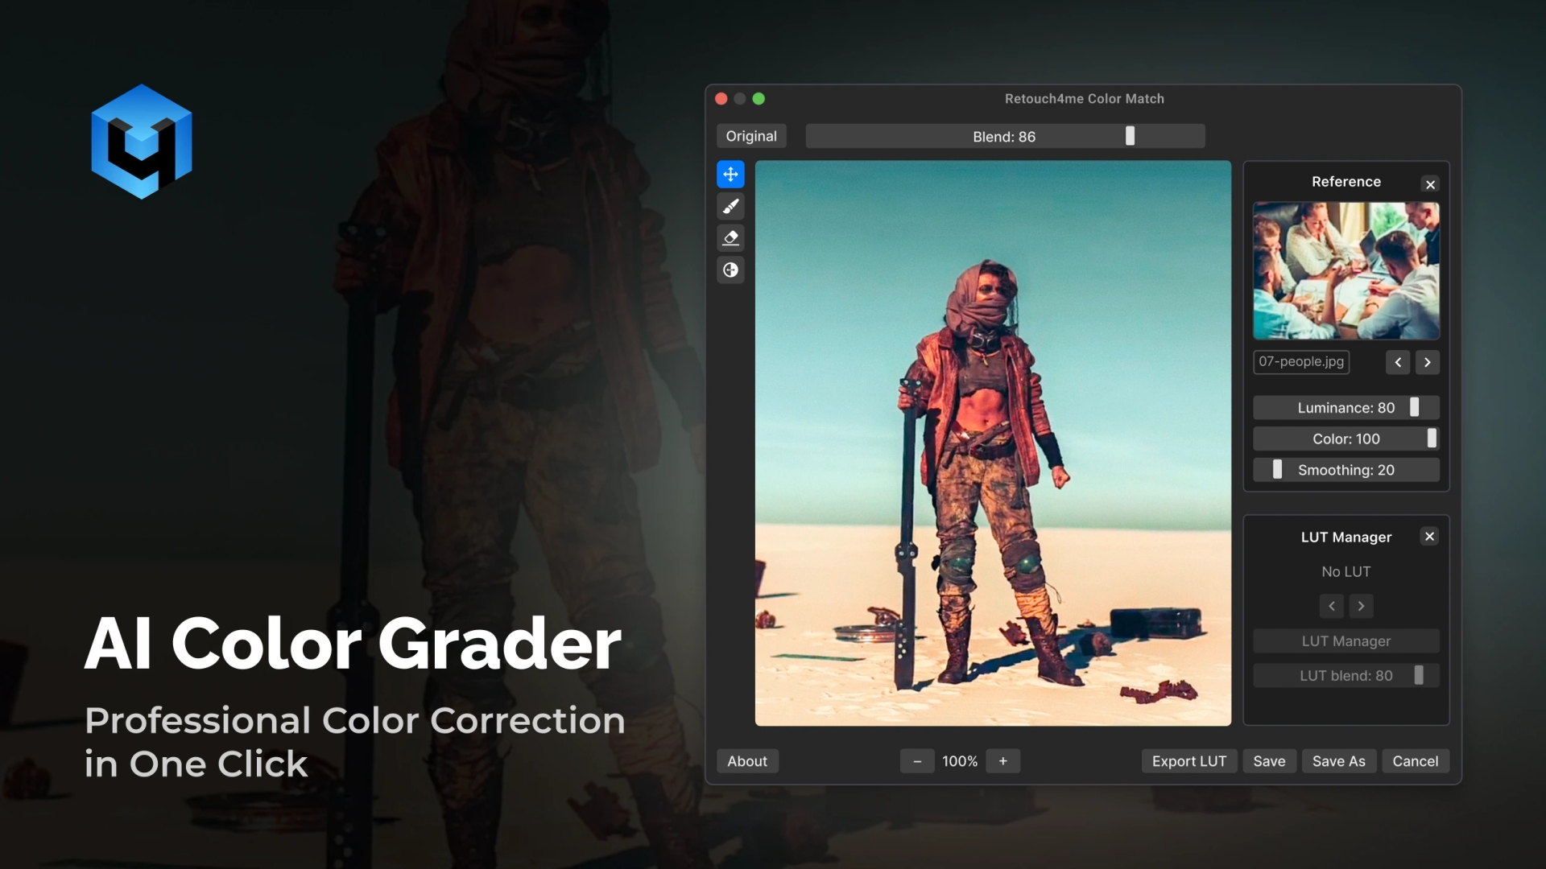Adjust the Blend: 86 slider
The width and height of the screenshot is (1546, 869).
pos(1131,135)
